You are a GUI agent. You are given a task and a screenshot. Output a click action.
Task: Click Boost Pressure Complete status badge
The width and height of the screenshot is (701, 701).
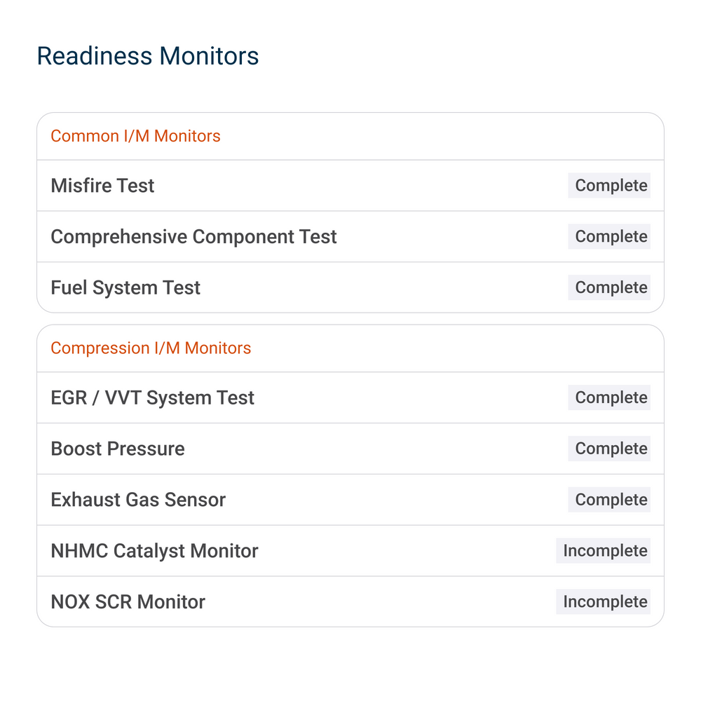[609, 449]
